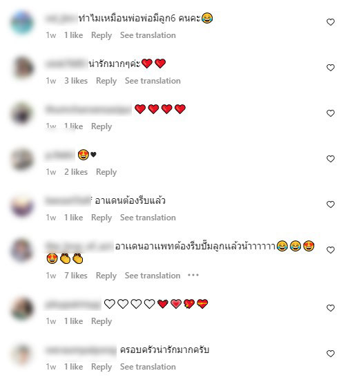The height and width of the screenshot is (382, 341).
Task: Like the comment with four red hearts
Action: tap(330, 113)
